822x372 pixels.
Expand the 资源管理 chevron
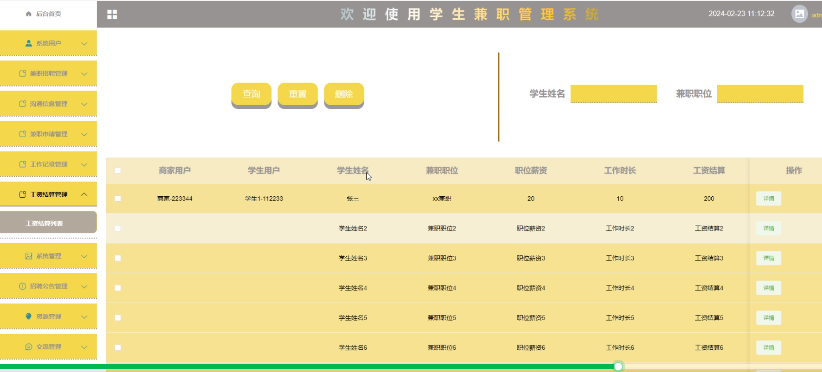(x=84, y=317)
